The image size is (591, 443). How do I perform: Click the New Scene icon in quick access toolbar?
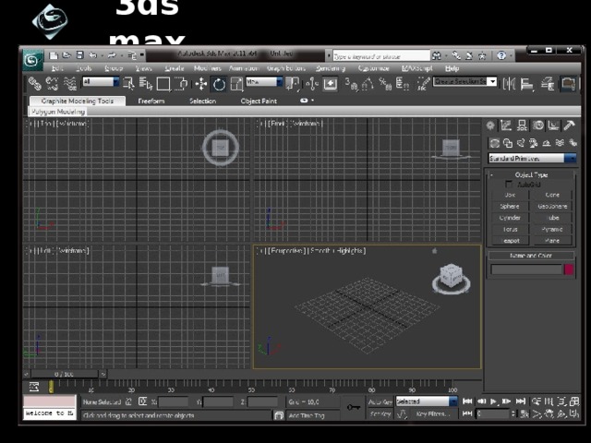click(x=54, y=55)
